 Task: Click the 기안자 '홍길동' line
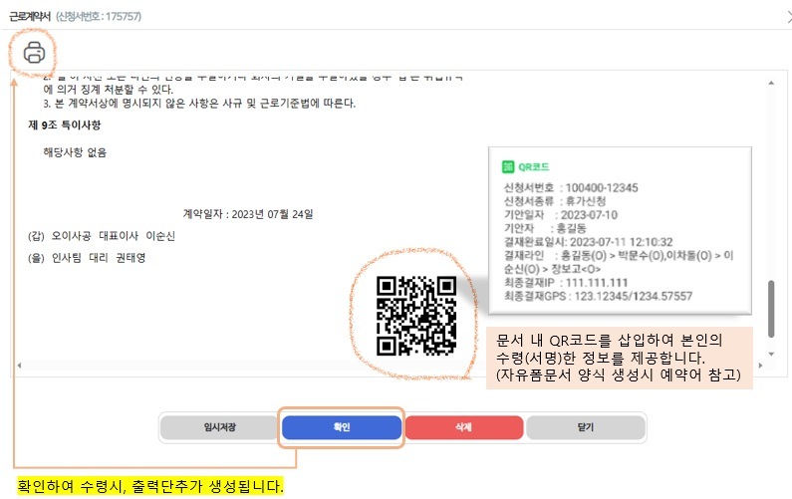pos(545,228)
